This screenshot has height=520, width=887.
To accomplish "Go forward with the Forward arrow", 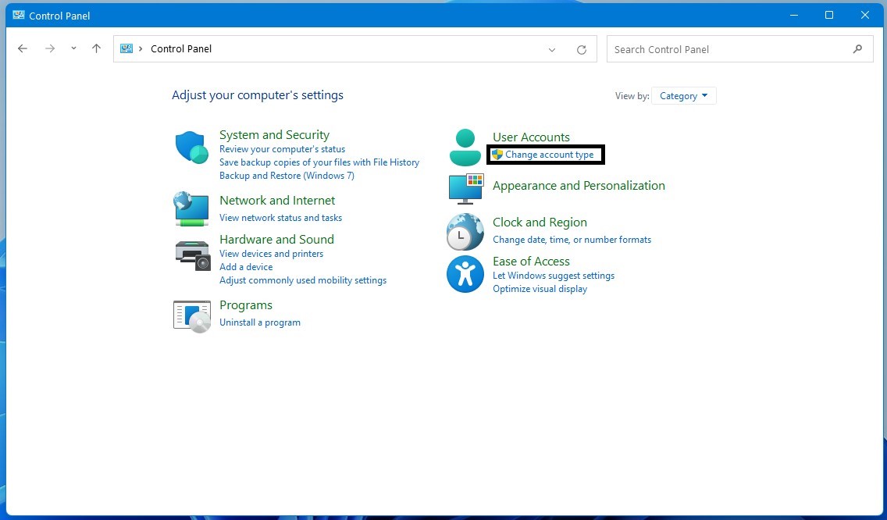I will [50, 48].
